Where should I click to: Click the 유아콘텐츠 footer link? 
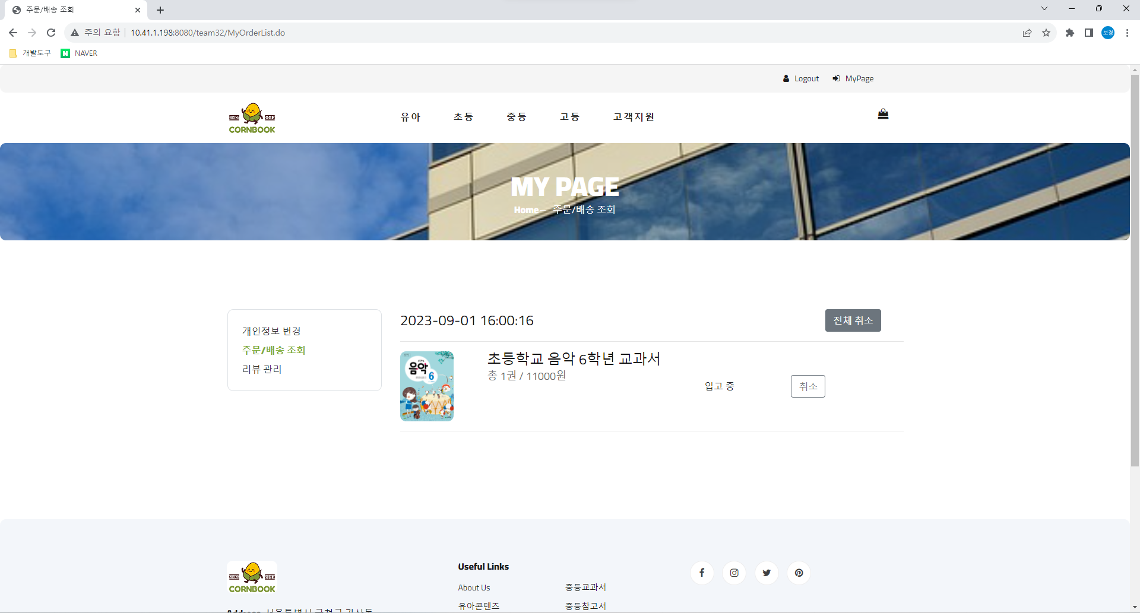[479, 606]
